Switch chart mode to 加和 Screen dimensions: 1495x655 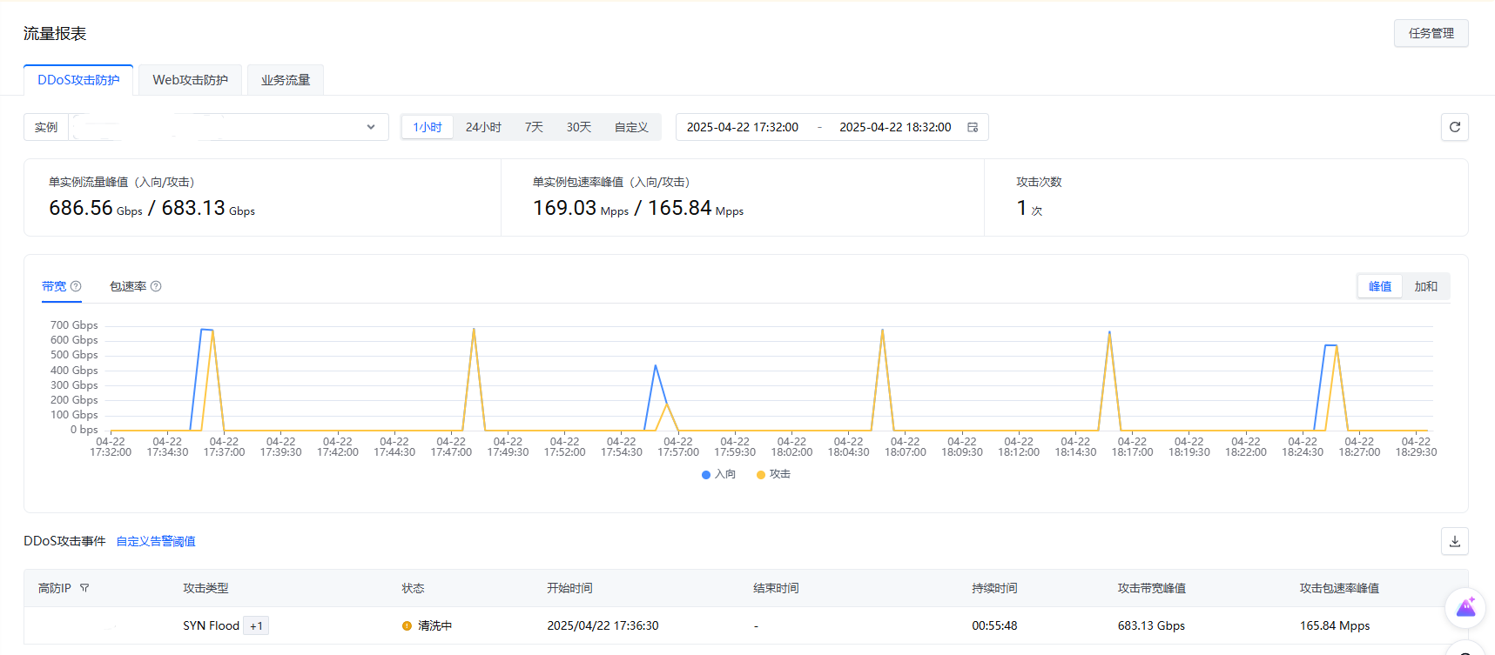click(x=1425, y=286)
